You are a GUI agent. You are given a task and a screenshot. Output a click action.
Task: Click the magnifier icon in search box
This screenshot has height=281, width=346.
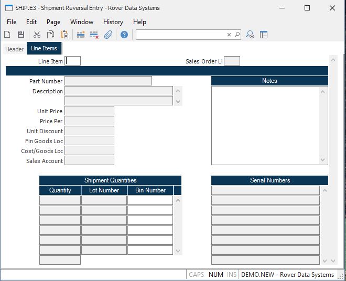coord(237,35)
